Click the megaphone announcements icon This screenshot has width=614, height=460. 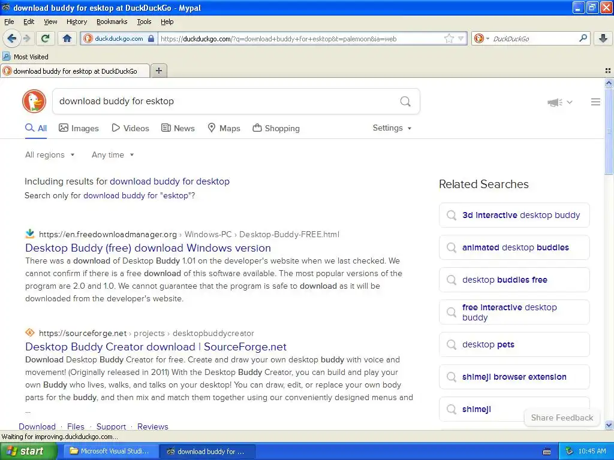click(555, 102)
